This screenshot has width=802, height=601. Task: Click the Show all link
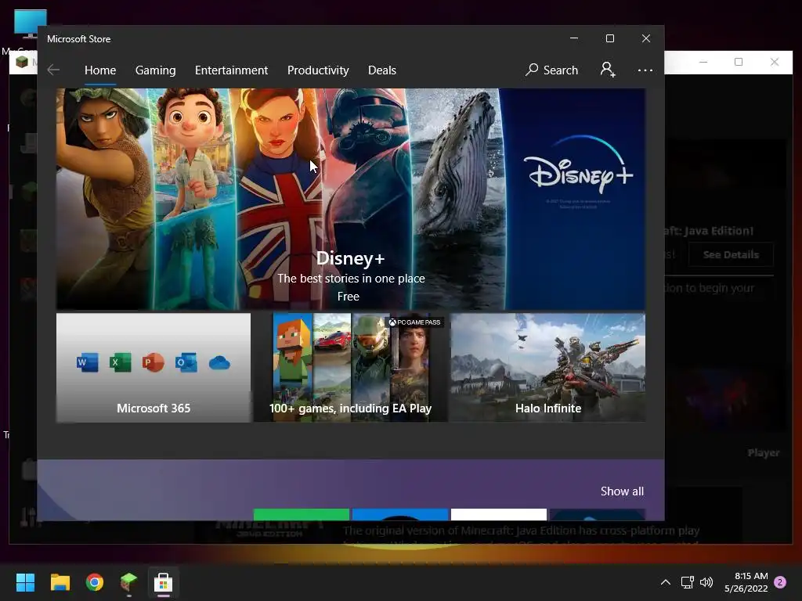point(622,491)
